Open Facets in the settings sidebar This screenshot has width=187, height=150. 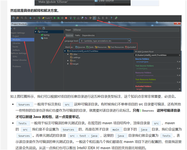(15, 47)
